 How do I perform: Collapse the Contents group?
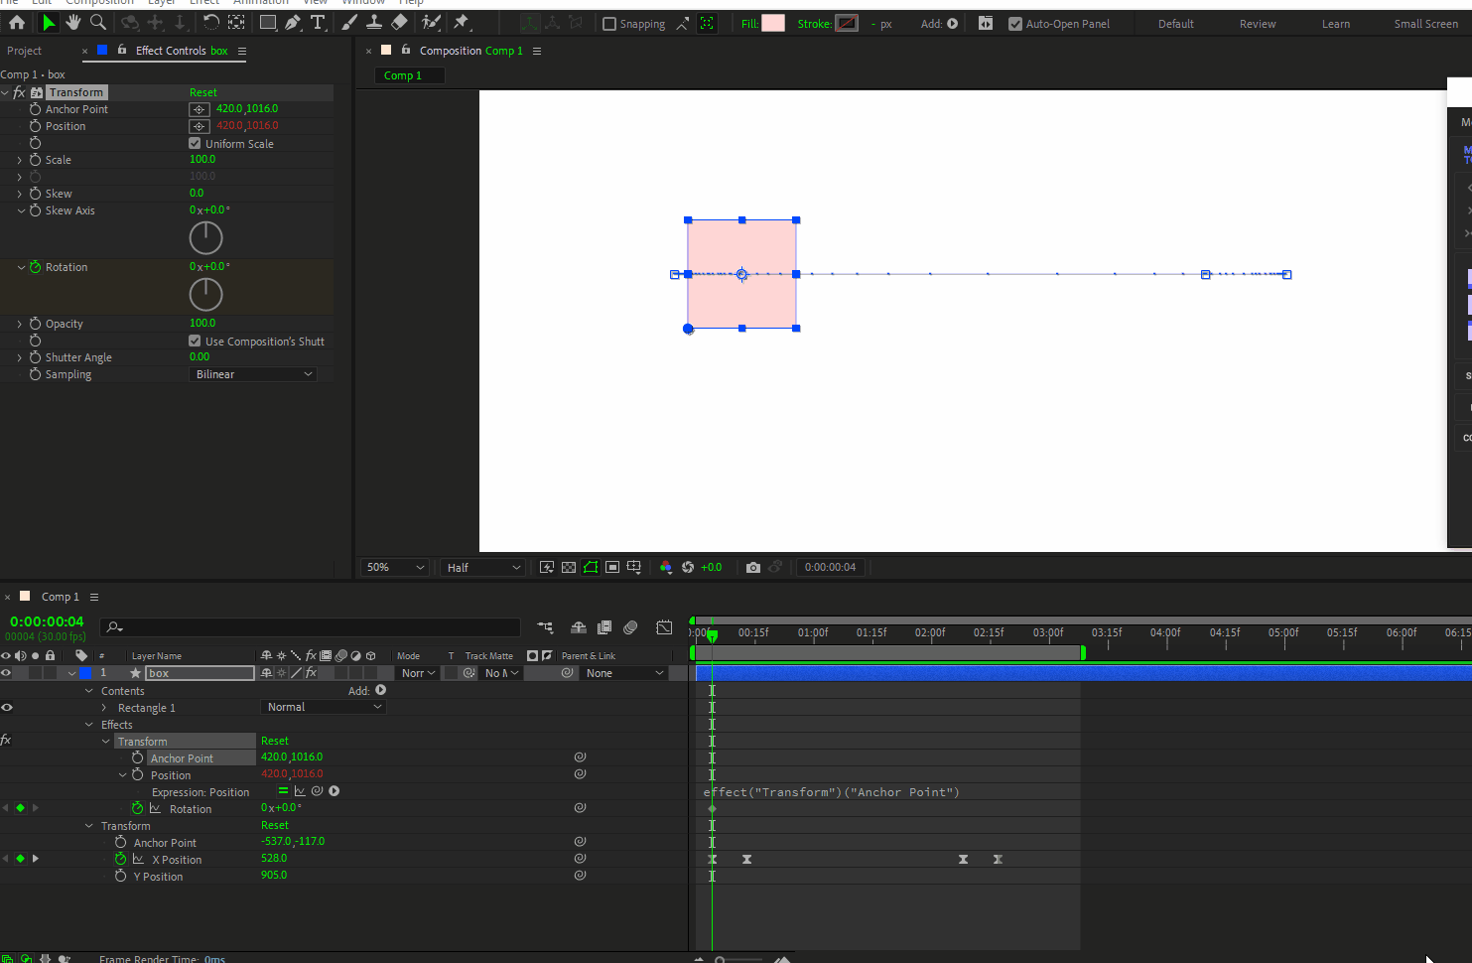click(89, 691)
